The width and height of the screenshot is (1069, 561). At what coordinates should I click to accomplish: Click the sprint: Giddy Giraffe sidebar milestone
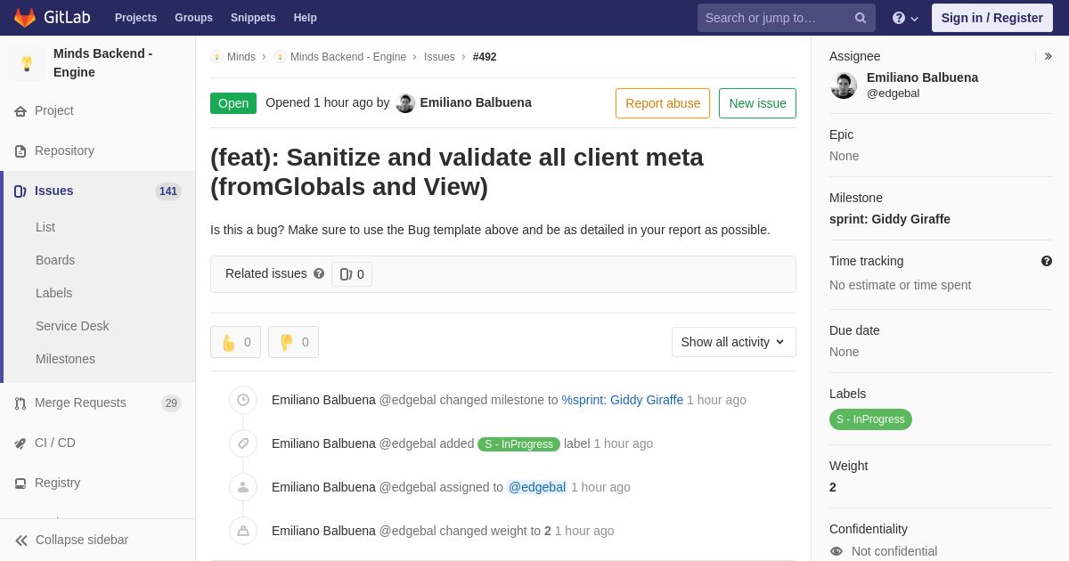890,219
